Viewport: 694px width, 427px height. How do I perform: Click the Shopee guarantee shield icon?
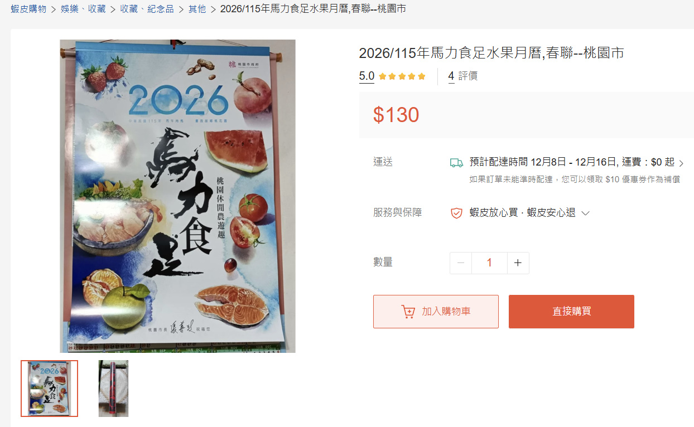456,213
